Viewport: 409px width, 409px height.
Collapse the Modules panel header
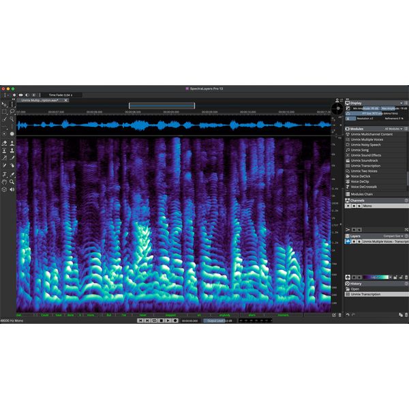376,129
